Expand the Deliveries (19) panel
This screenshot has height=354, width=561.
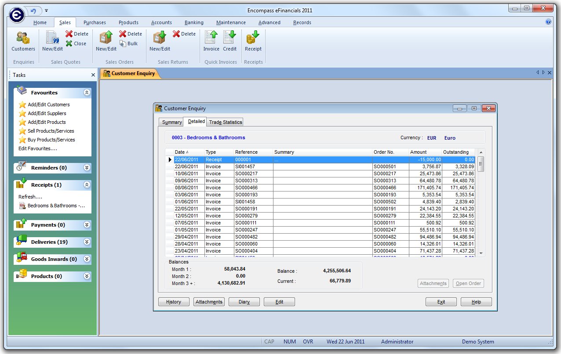[x=87, y=242]
